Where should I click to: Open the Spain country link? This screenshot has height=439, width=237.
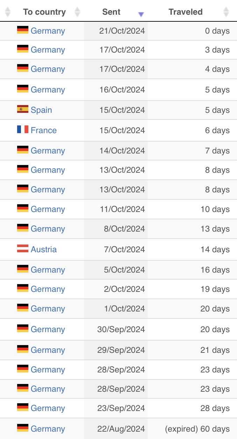[x=41, y=110]
